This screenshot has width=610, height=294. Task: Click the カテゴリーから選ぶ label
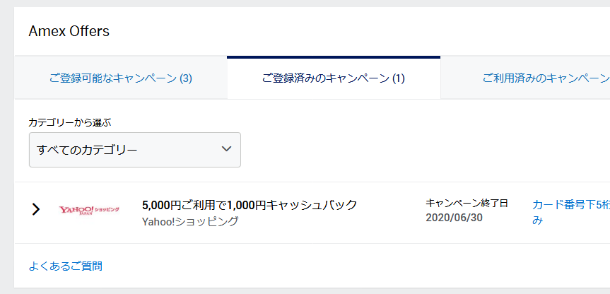(69, 122)
